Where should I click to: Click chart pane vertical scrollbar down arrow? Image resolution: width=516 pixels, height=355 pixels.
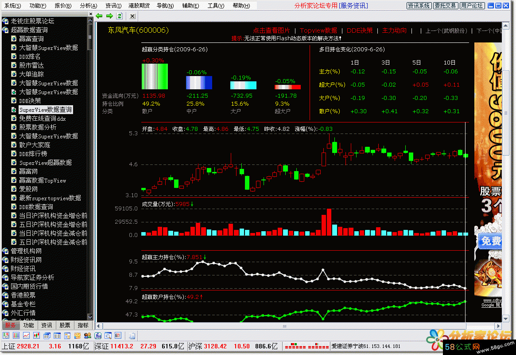click(x=506, y=319)
